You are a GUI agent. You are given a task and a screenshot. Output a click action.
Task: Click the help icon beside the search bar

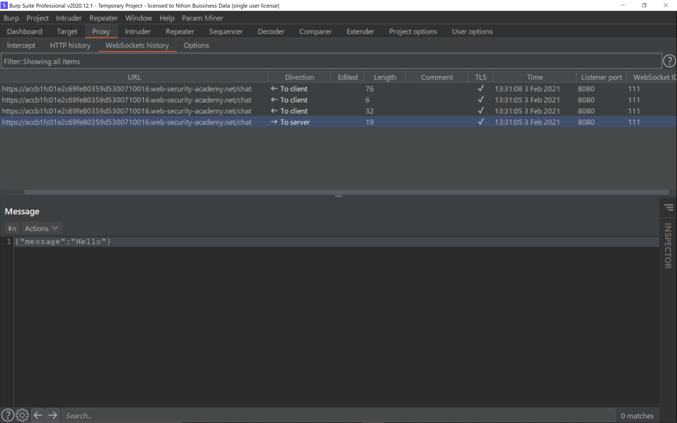coord(7,416)
